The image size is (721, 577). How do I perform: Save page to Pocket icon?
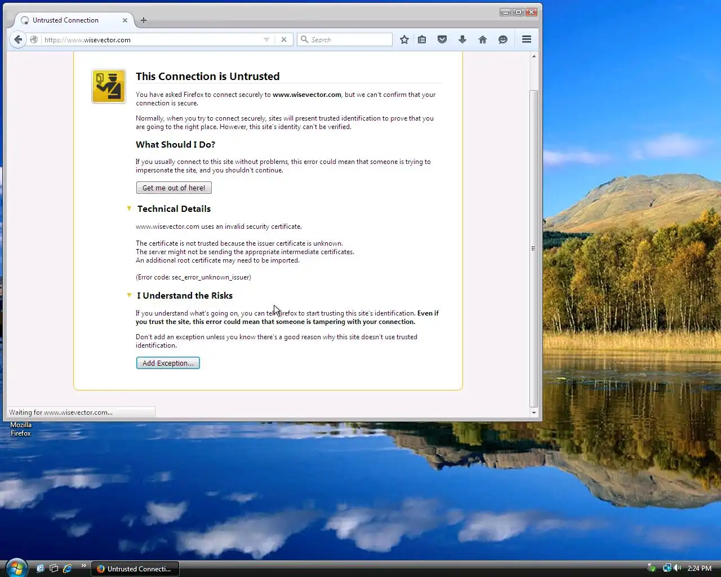click(442, 39)
